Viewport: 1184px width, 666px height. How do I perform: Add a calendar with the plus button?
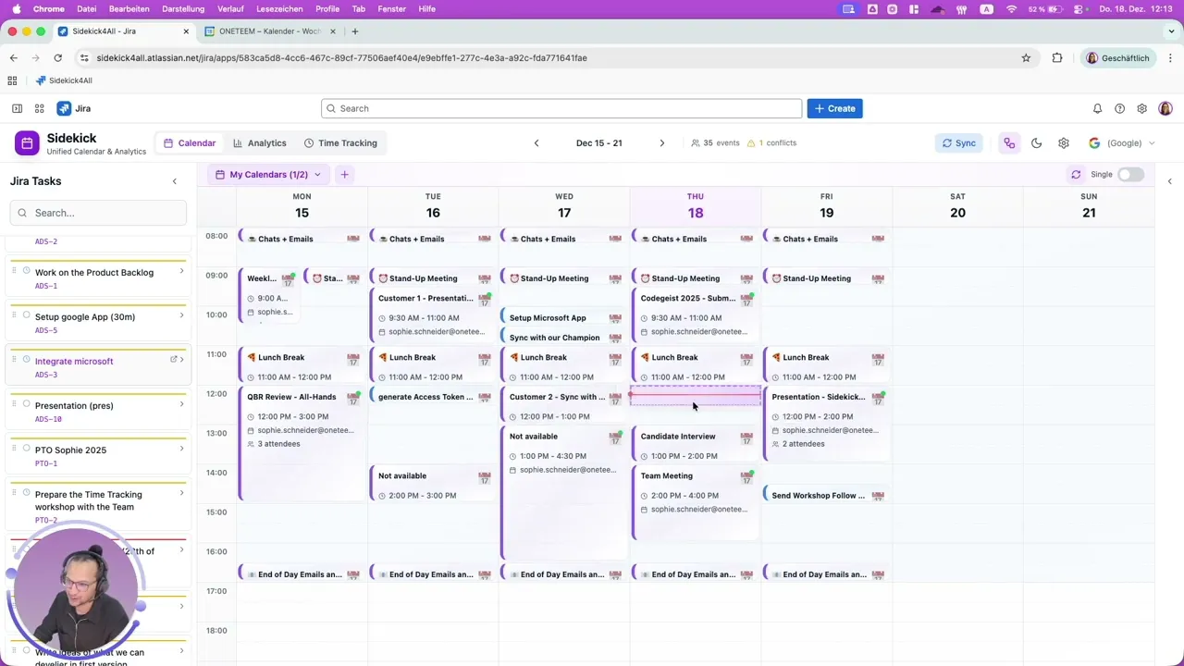click(344, 174)
